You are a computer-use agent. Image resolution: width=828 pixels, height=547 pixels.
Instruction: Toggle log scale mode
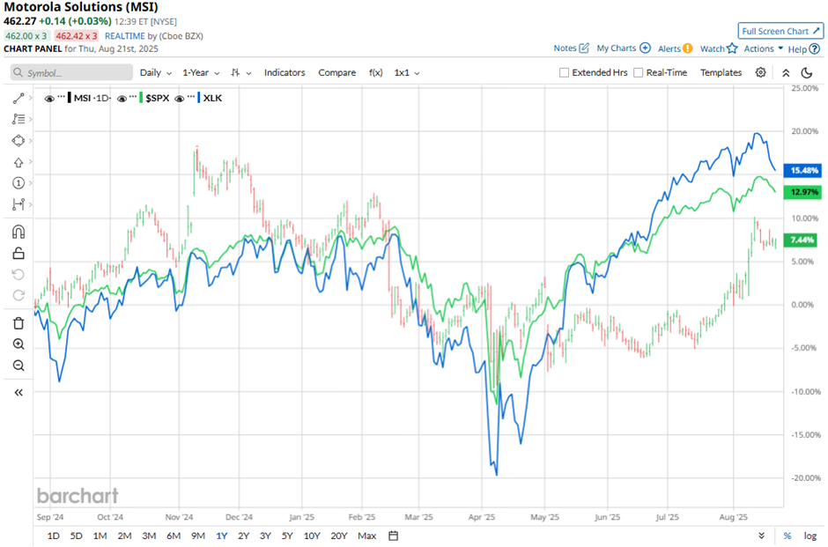click(x=810, y=536)
